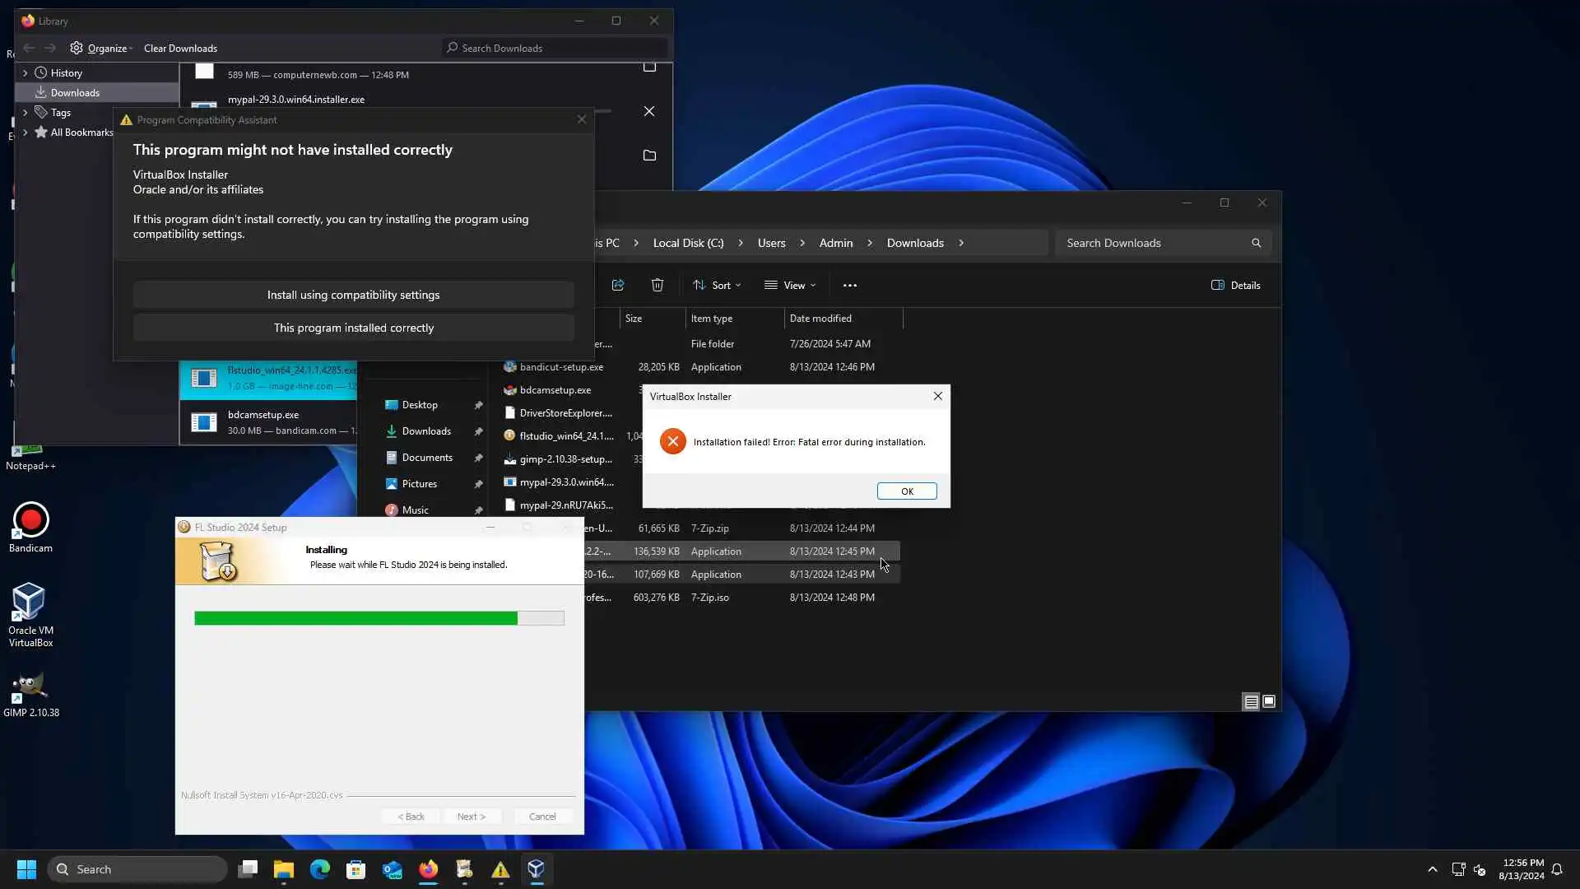This screenshot has width=1580, height=889.
Task: Select Downloads in the Library sidebar
Action: (x=75, y=93)
